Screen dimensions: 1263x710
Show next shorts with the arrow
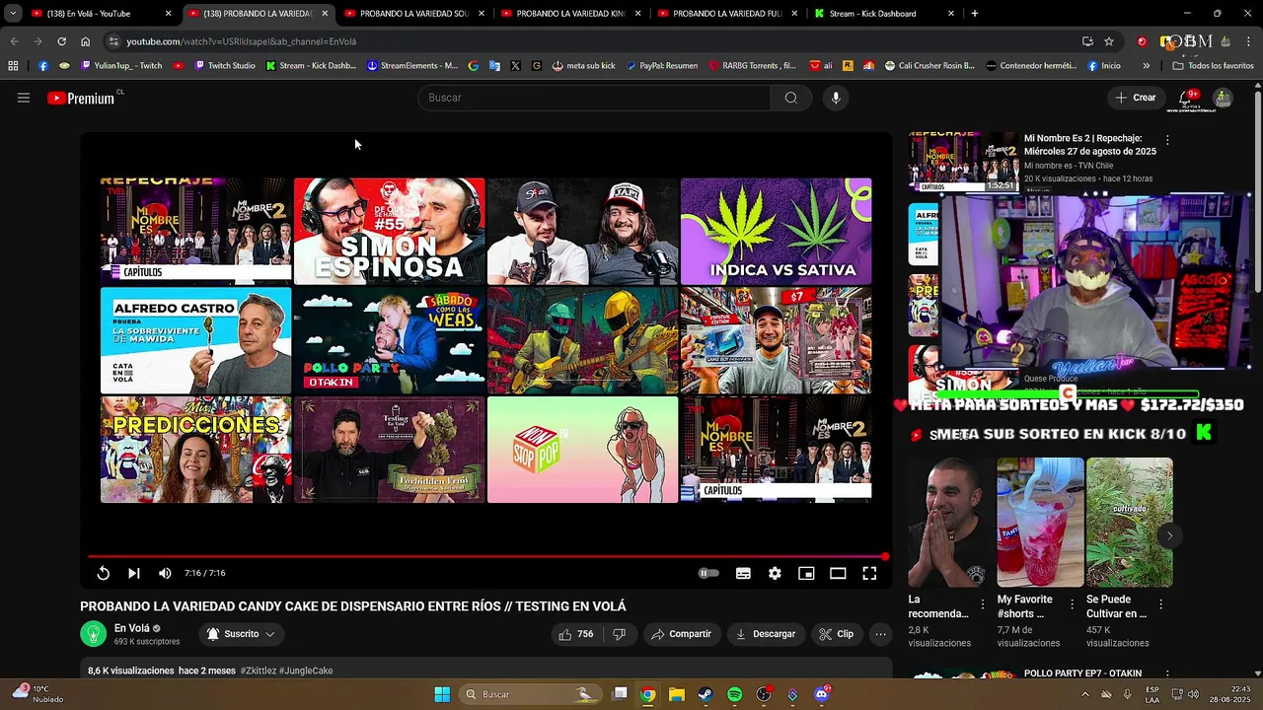[1169, 535]
